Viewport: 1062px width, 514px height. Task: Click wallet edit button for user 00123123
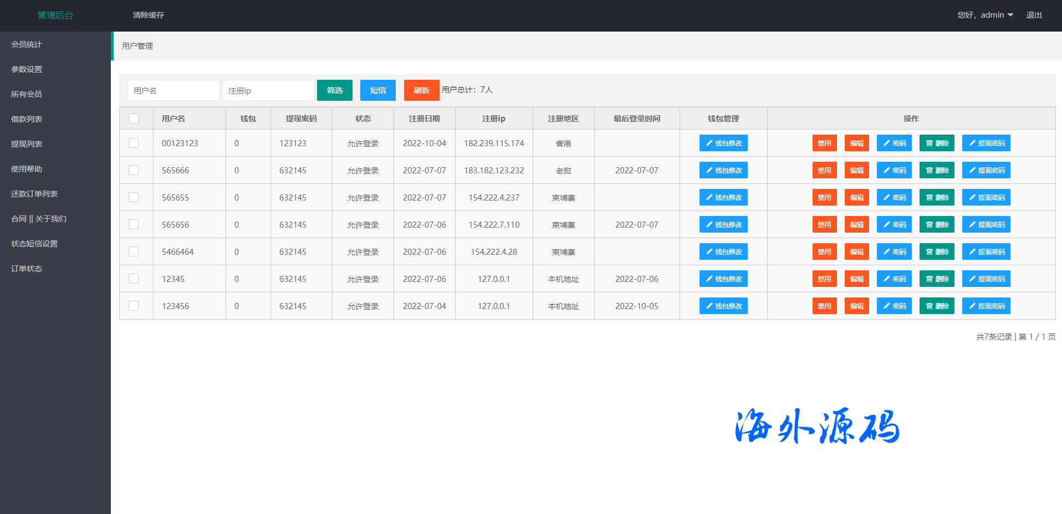pos(723,143)
